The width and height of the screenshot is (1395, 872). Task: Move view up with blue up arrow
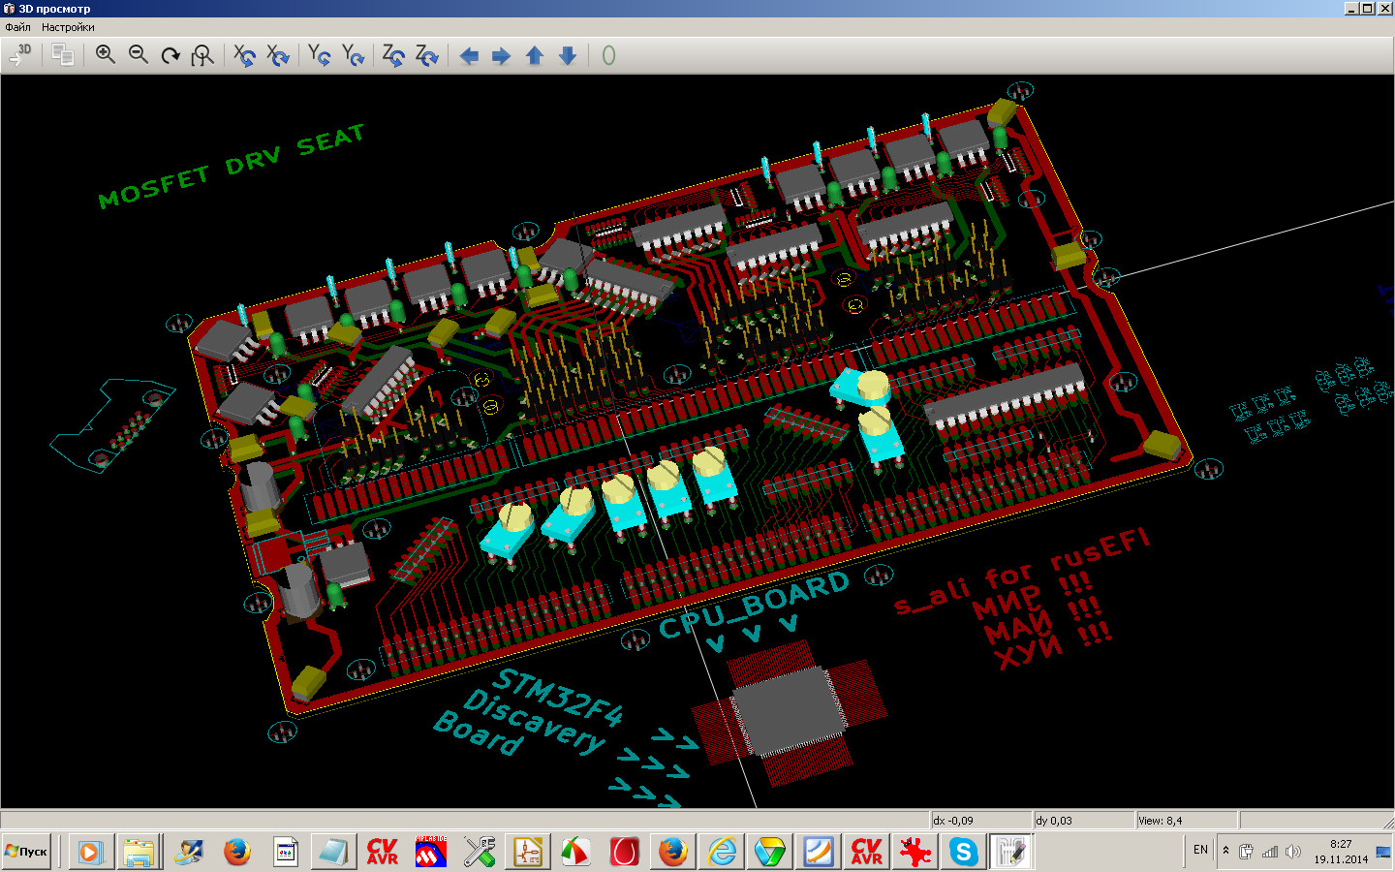(534, 55)
